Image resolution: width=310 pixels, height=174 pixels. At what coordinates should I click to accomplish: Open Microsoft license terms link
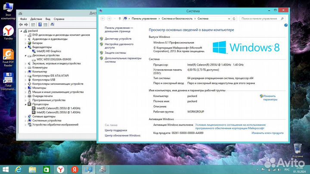pyautogui.click(x=230, y=127)
